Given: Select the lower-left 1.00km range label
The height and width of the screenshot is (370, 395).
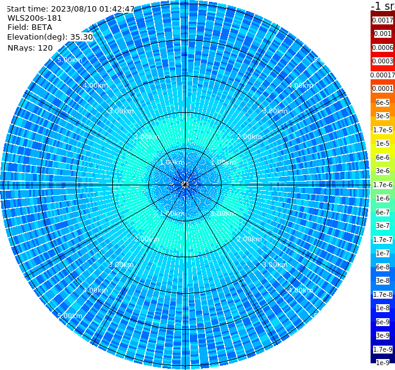Looking at the screenshot, I should tap(173, 213).
